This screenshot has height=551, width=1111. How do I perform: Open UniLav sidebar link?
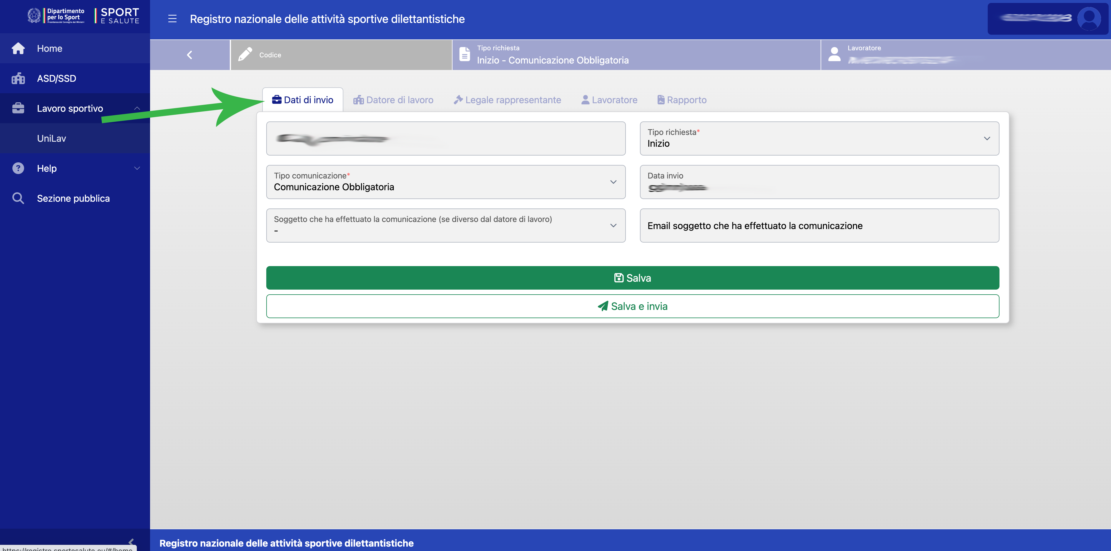tap(51, 138)
